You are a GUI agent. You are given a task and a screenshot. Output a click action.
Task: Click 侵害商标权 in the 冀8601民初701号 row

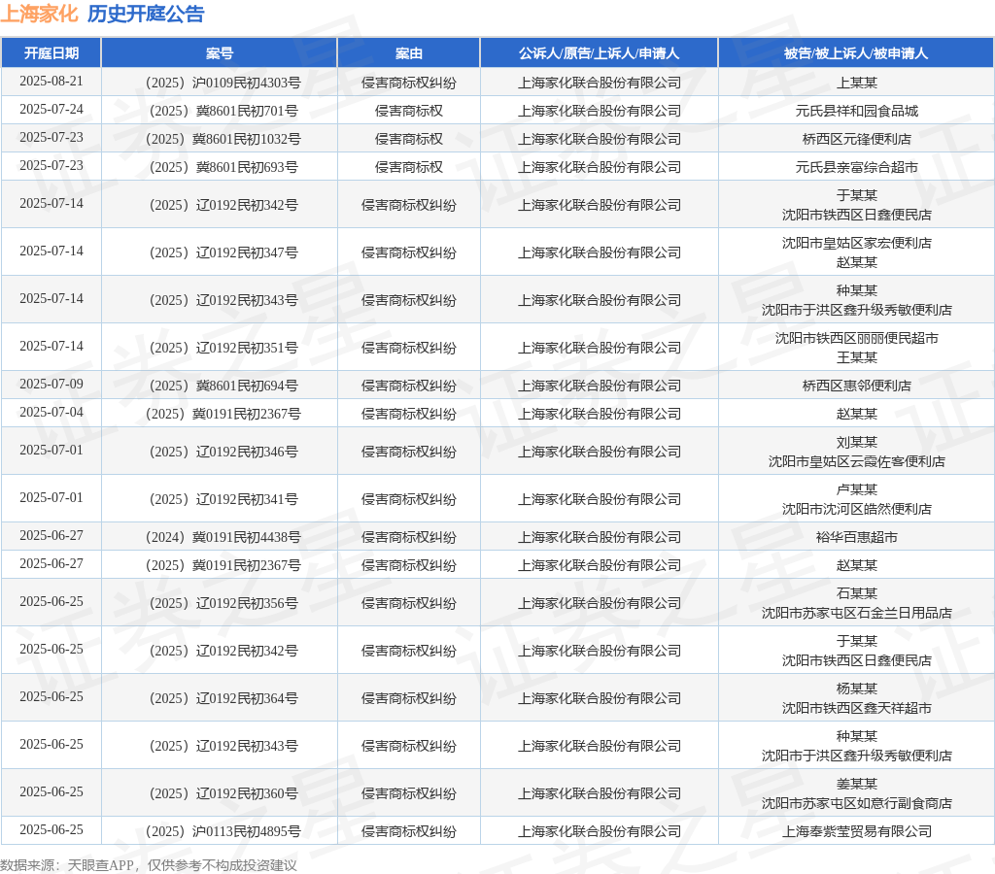[x=409, y=111]
